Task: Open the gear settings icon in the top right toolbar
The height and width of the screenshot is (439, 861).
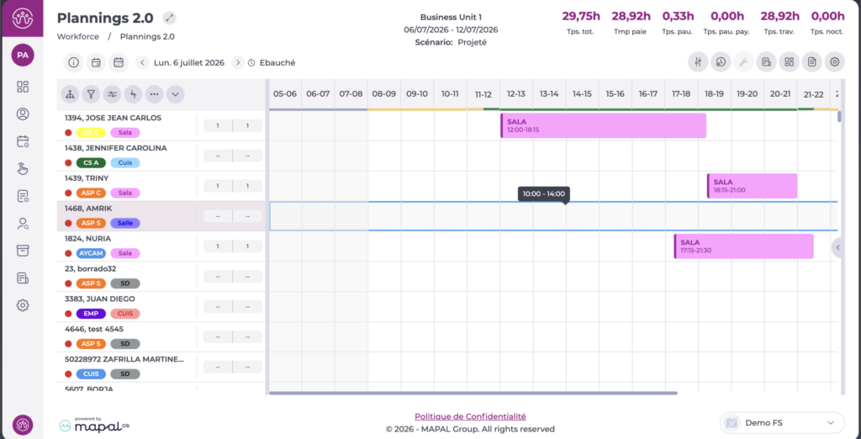Action: pos(835,62)
